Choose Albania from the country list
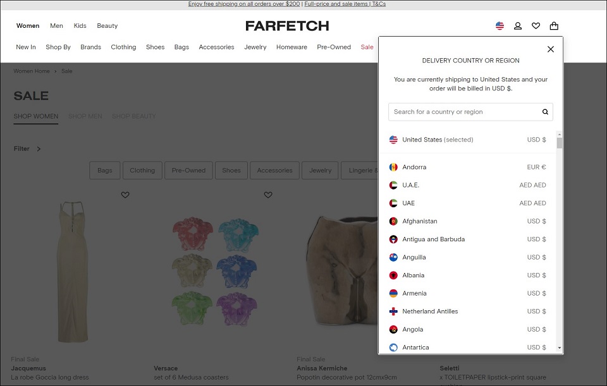Image resolution: width=607 pixels, height=386 pixels. click(468, 275)
